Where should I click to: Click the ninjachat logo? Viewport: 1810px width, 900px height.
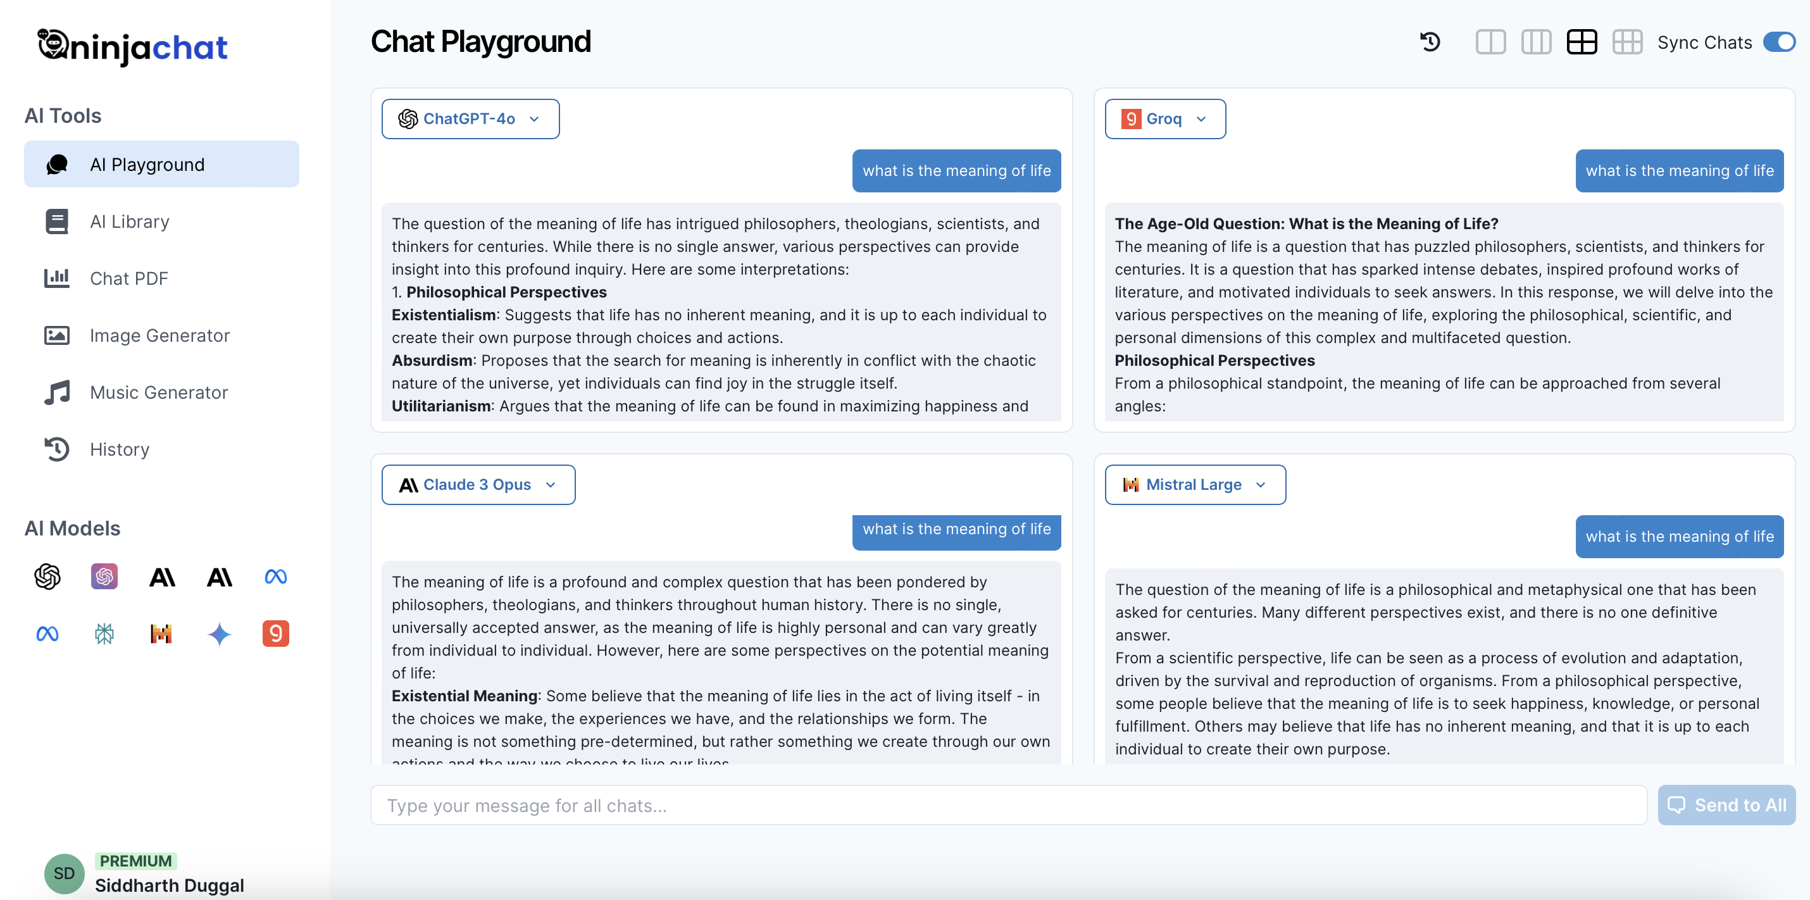(132, 46)
